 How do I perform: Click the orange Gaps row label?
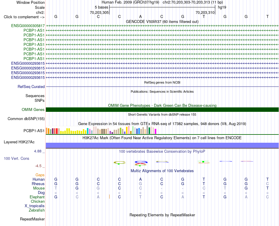tap(40, 175)
